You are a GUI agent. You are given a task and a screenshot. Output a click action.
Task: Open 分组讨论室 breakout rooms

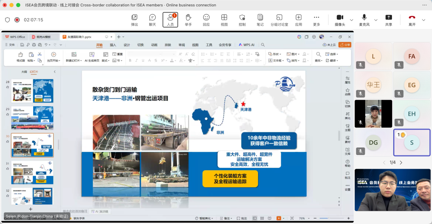(x=279, y=20)
